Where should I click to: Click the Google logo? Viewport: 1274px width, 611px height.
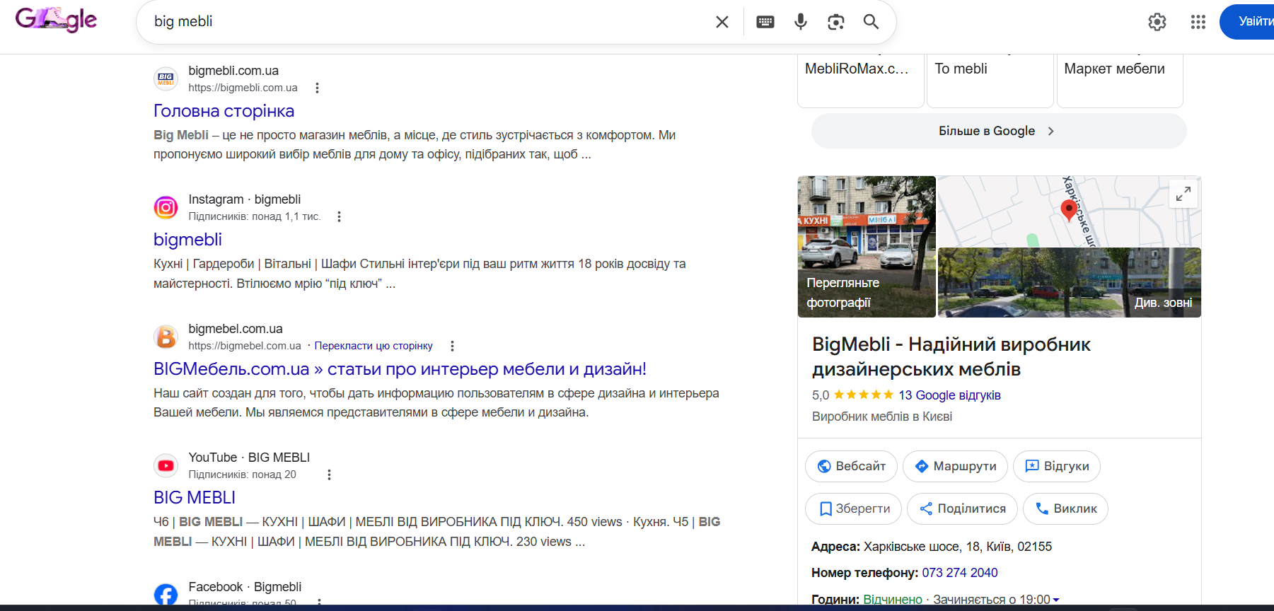56,20
